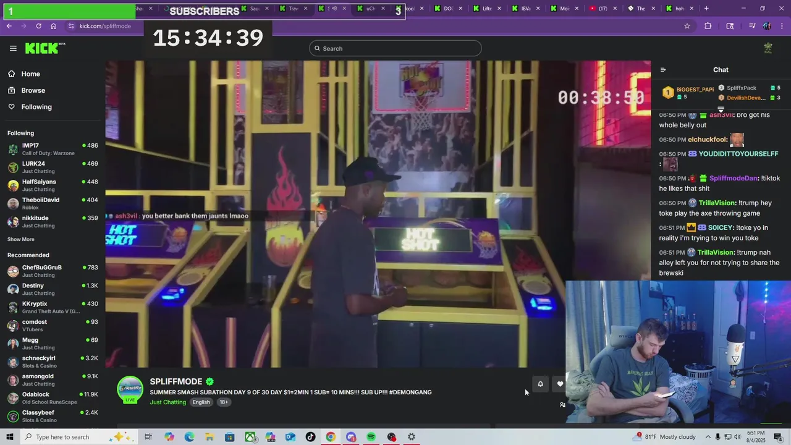Open TikTok from taskbar
This screenshot has height=445, width=791.
[310, 437]
